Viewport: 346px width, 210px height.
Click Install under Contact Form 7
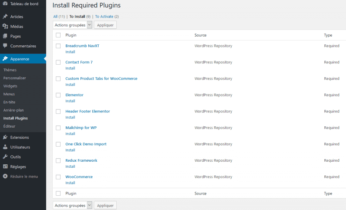(70, 68)
